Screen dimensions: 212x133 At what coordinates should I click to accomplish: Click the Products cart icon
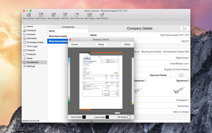24,54
